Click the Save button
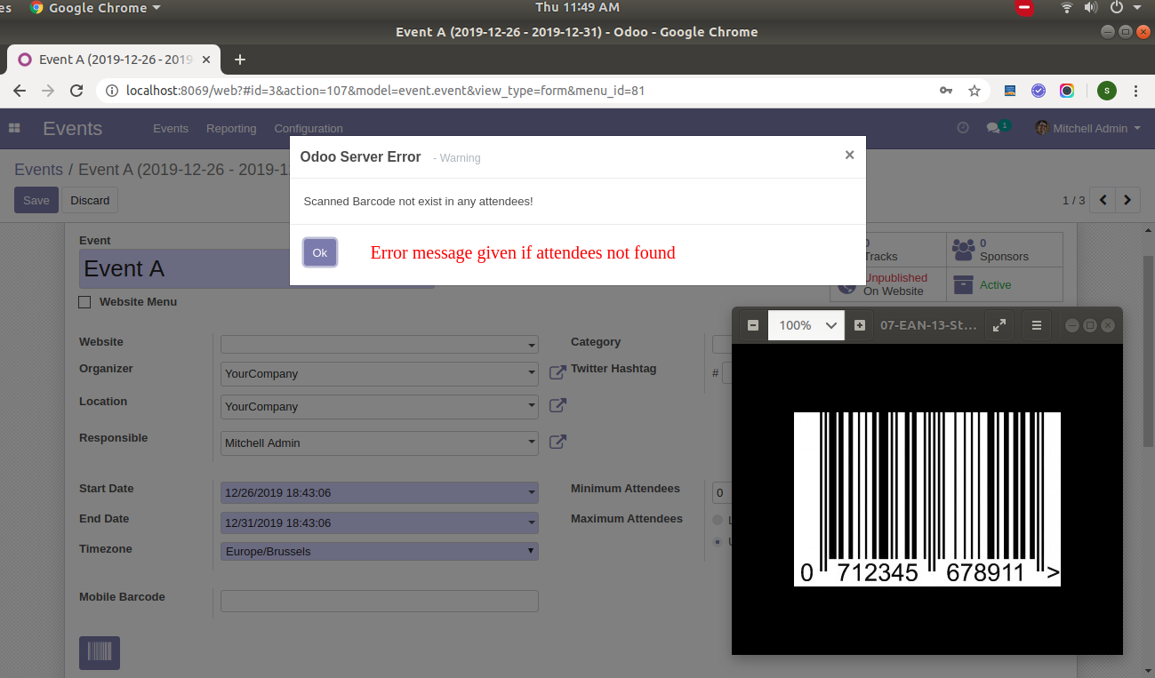Viewport: 1155px width, 678px height. click(x=36, y=200)
